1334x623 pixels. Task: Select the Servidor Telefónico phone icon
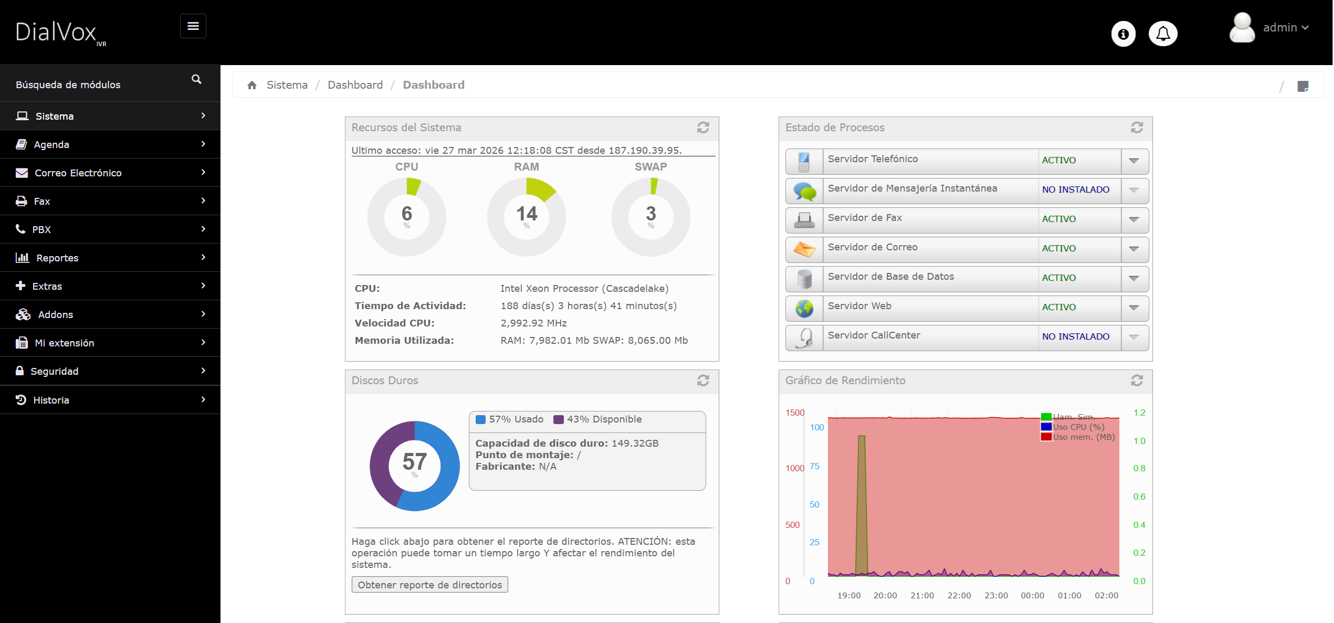(x=804, y=161)
